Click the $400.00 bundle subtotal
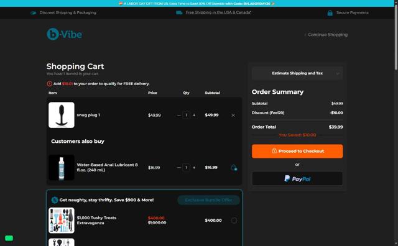 click(213, 221)
